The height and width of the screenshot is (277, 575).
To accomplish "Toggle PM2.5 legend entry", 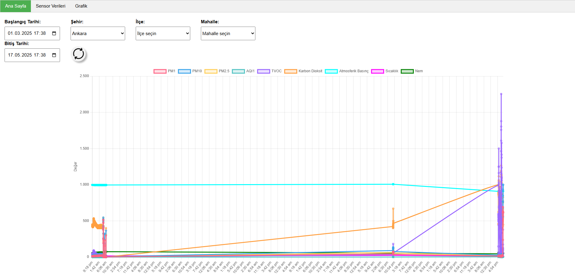I will point(217,71).
